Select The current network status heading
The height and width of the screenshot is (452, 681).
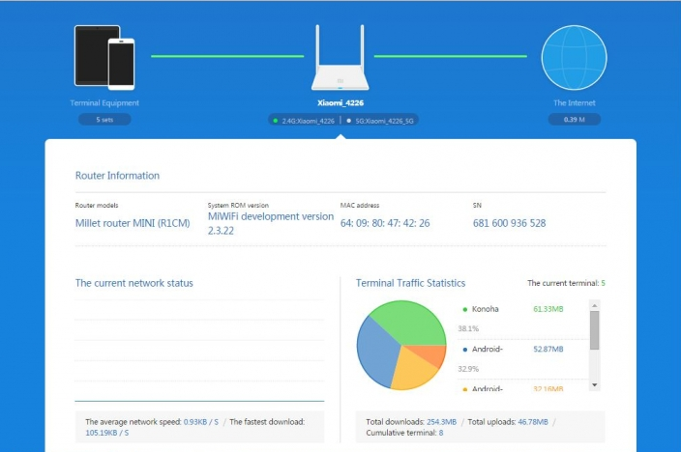[133, 283]
